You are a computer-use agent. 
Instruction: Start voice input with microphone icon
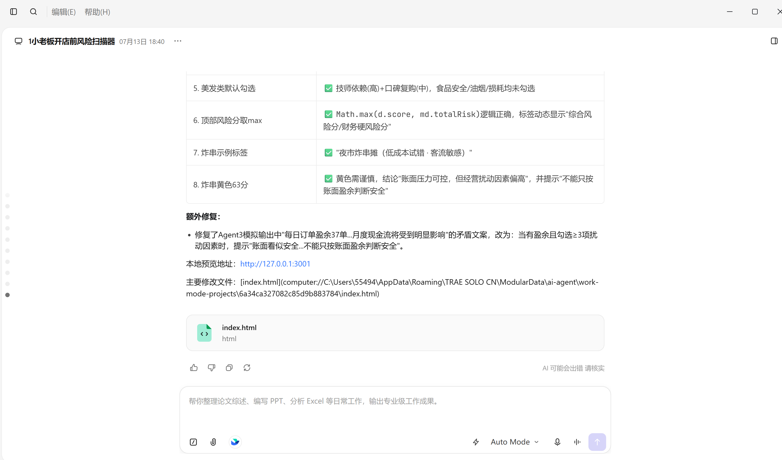click(557, 442)
